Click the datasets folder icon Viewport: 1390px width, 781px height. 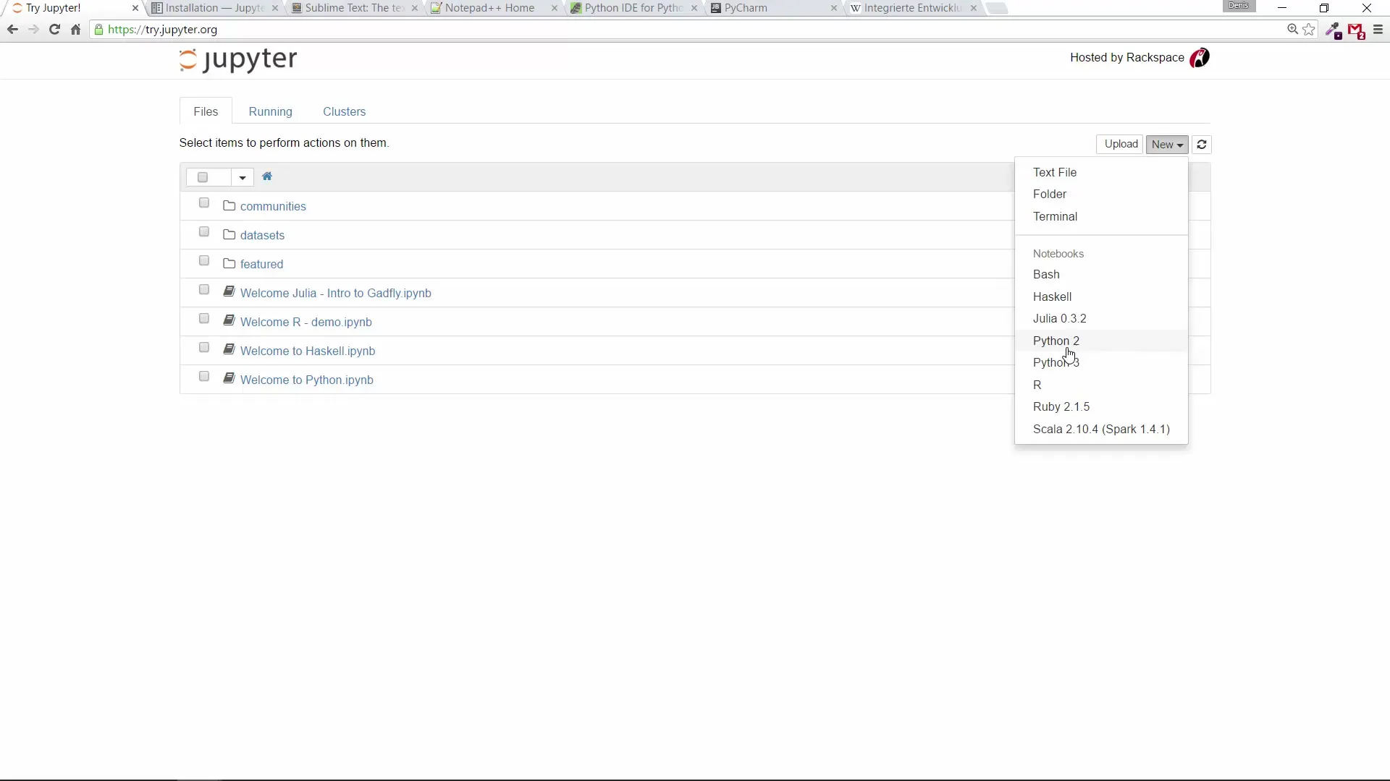coord(229,234)
